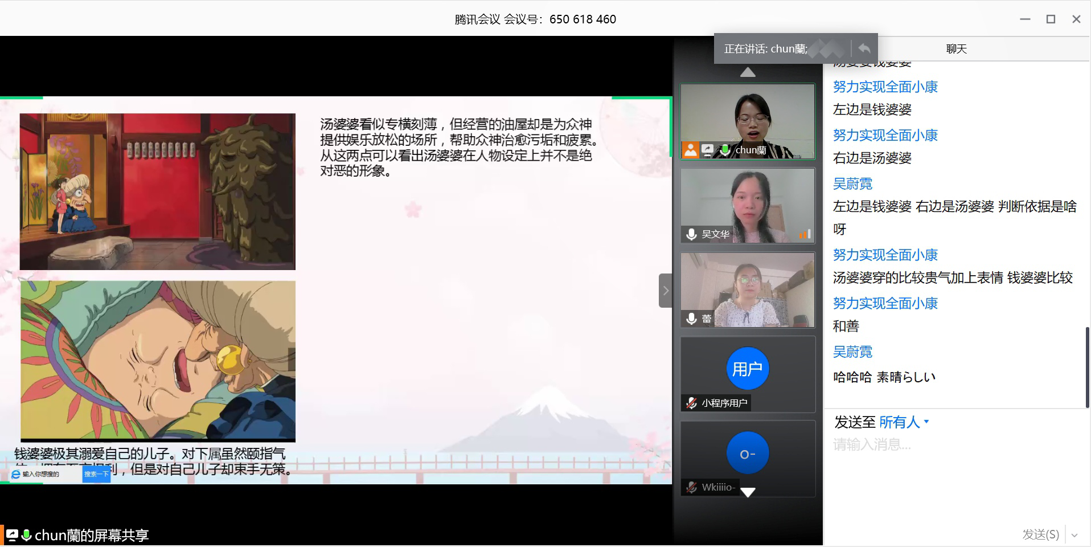Click the chat message 哈哈哈 素晴らしい
This screenshot has height=547, width=1091.
pyautogui.click(x=884, y=377)
